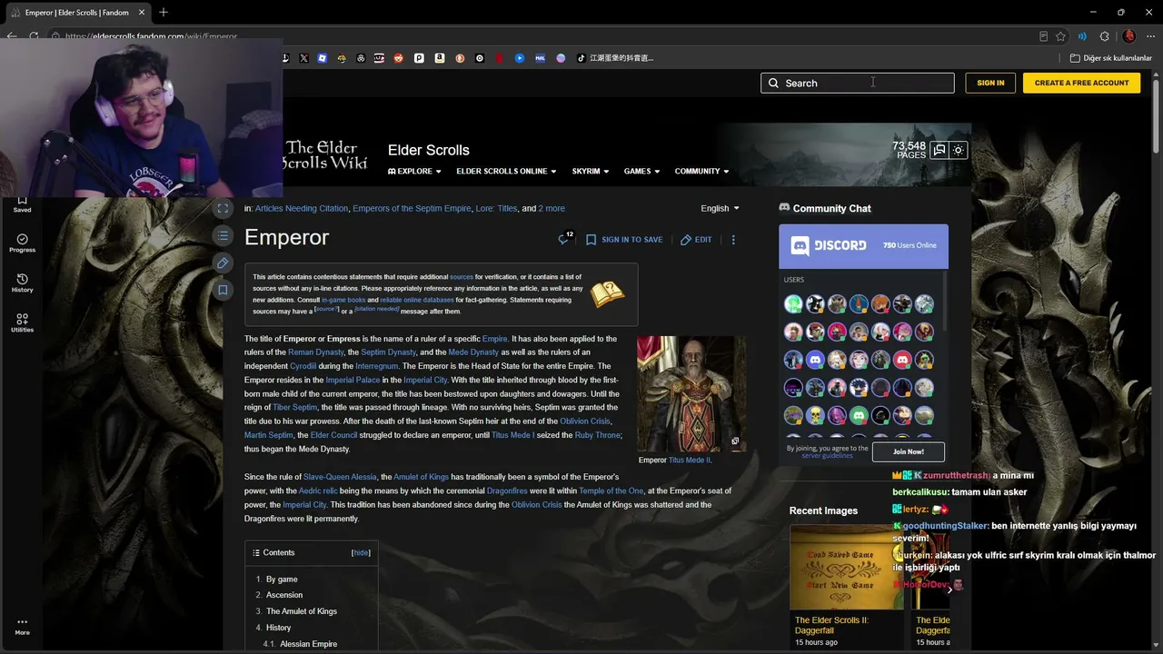The image size is (1163, 654).
Task: Advance Recent Images carousel with the arrow
Action: [950, 590]
